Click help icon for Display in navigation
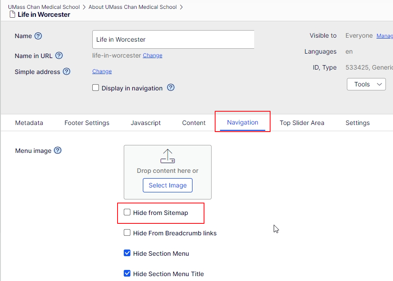 pos(171,88)
